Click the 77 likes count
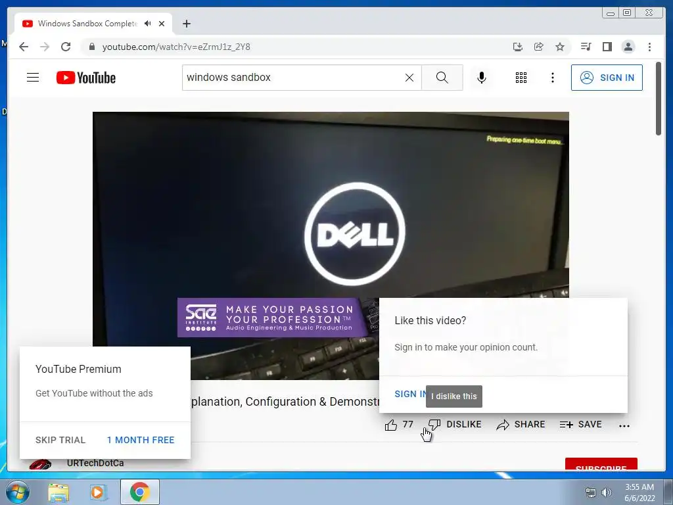The height and width of the screenshot is (505, 673). tap(407, 424)
